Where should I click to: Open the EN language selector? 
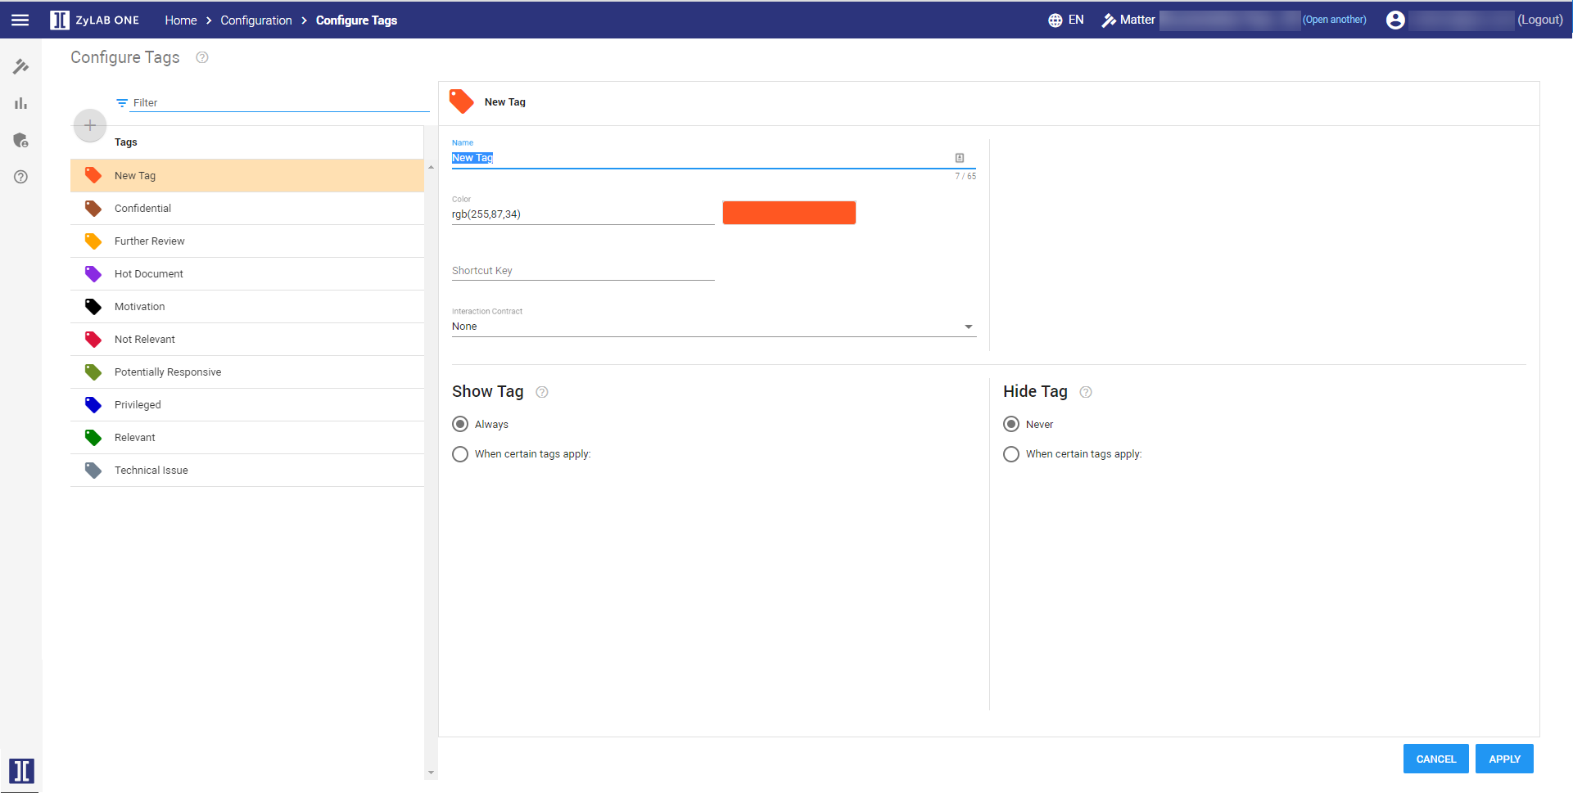coord(1066,20)
